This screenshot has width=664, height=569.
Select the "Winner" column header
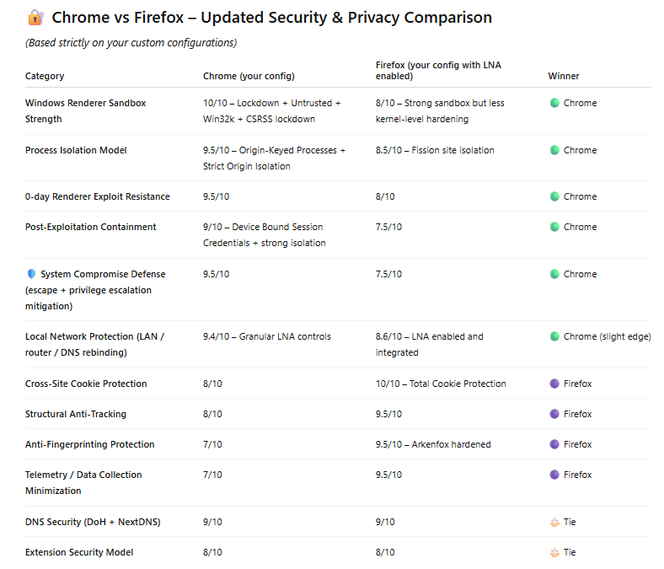pyautogui.click(x=564, y=76)
